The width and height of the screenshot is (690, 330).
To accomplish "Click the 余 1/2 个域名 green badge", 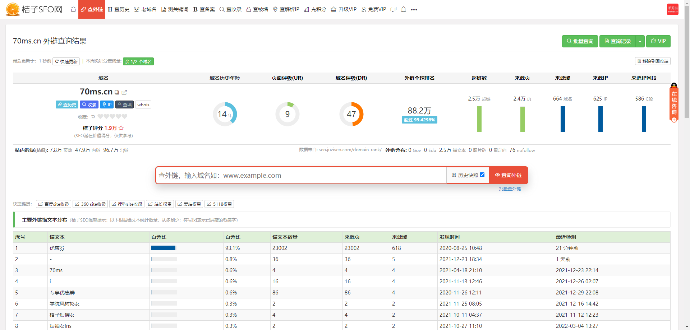I will coord(138,61).
